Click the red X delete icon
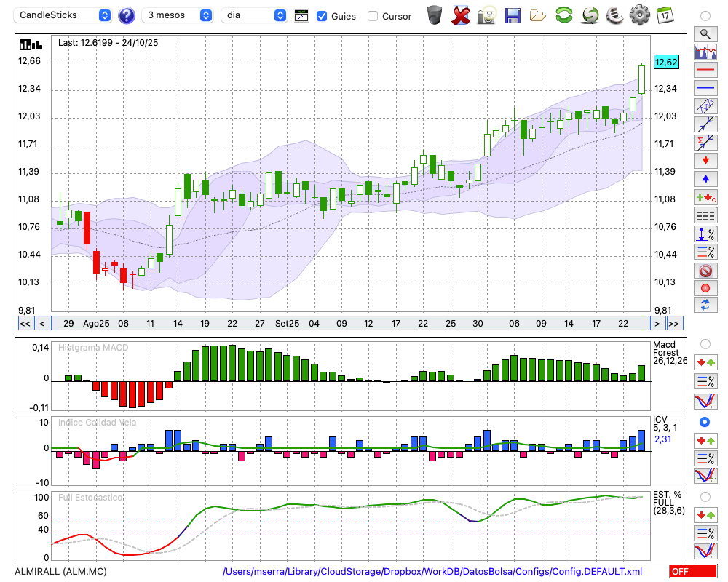This screenshot has height=582, width=728. coord(461,15)
